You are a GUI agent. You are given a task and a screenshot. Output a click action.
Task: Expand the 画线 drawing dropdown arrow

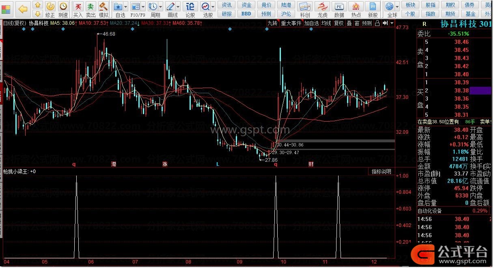[179, 6]
